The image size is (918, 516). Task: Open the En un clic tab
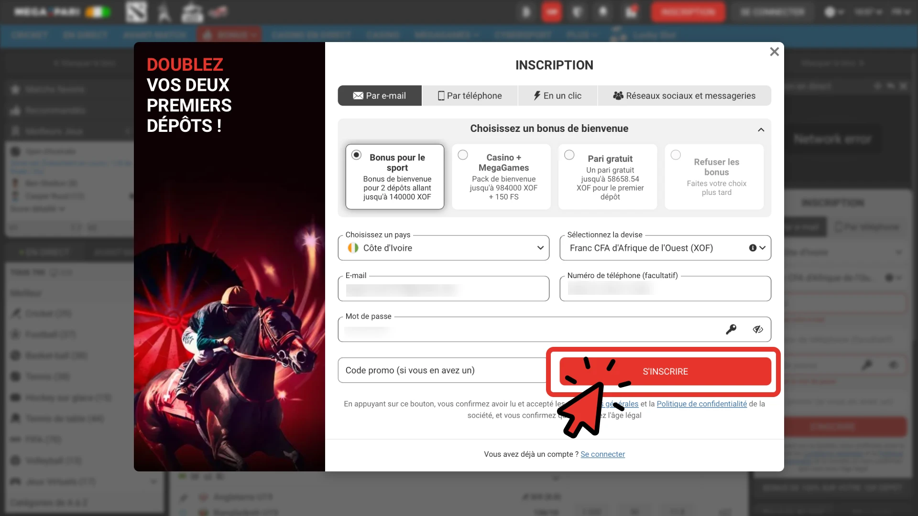[x=557, y=96]
